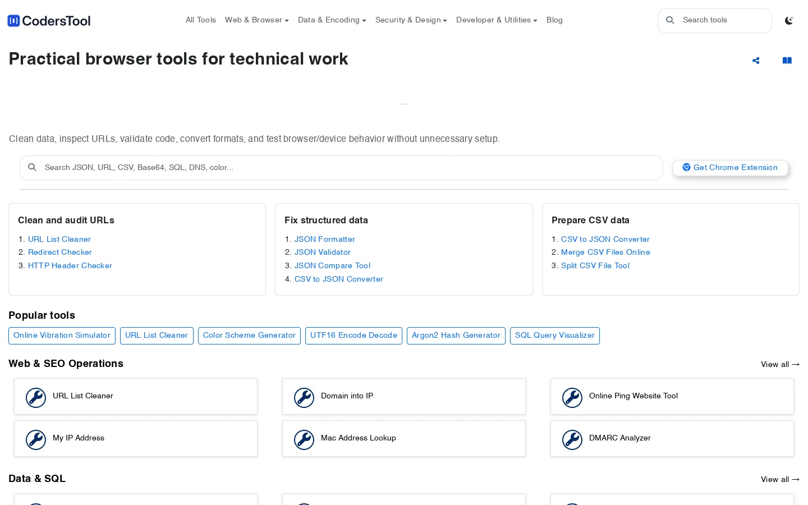Select the Online Vibration Simulator popular tag
808x505 pixels.
tap(62, 336)
